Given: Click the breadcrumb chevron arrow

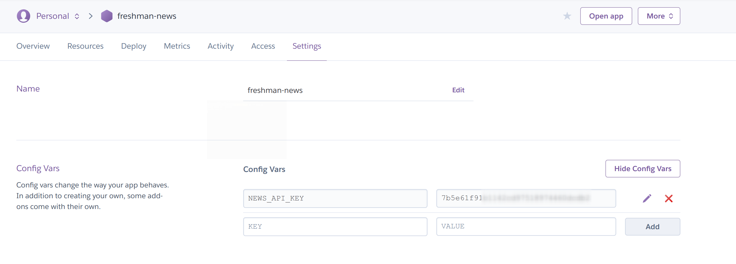Looking at the screenshot, I should (x=90, y=16).
